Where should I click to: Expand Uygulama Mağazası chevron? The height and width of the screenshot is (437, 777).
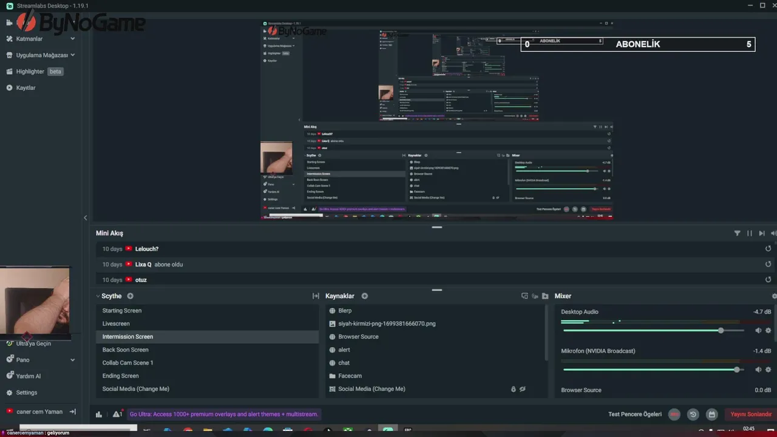click(x=73, y=55)
